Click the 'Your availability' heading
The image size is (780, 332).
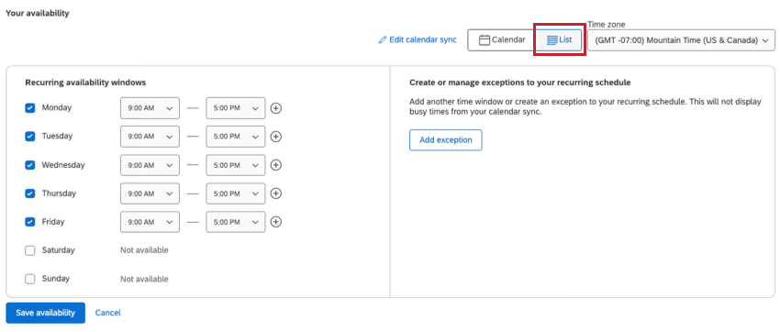(x=38, y=14)
